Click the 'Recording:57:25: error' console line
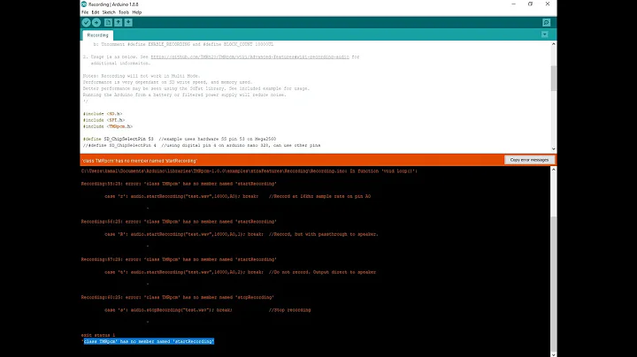This screenshot has height=357, width=637. (x=179, y=259)
